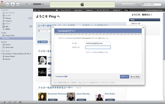Open the Podcast store tab
165x104 pixels.
coord(89,10)
